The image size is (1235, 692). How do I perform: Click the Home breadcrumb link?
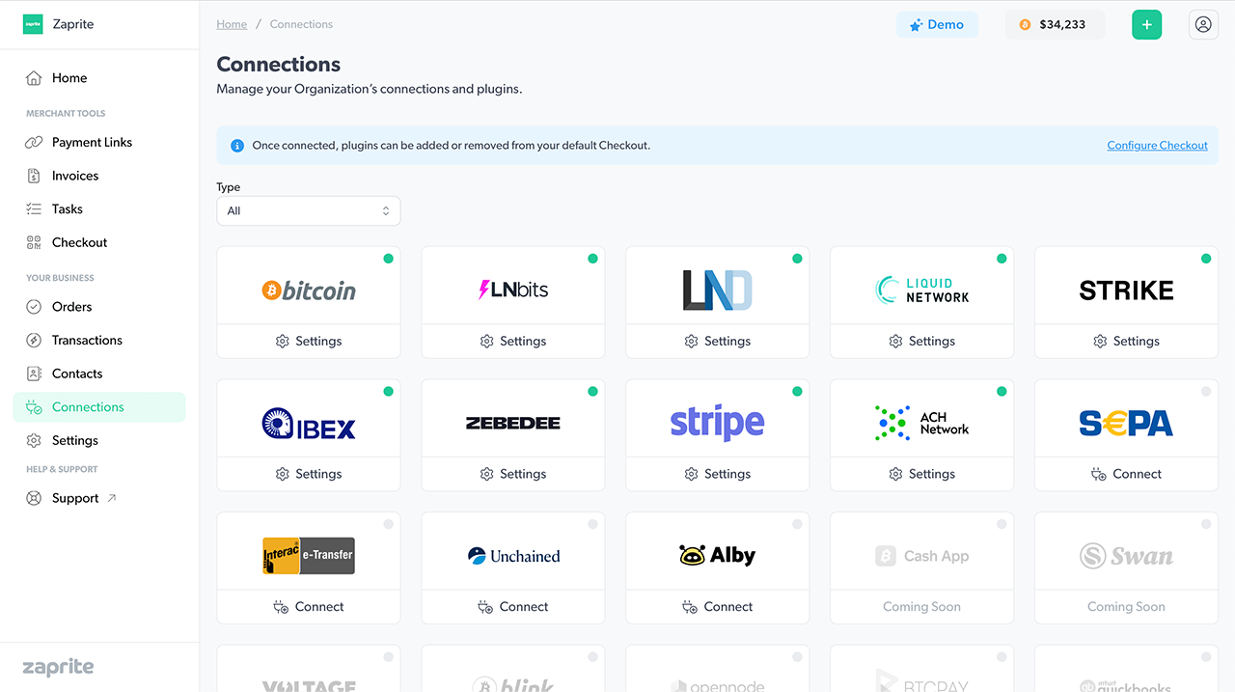(x=232, y=24)
